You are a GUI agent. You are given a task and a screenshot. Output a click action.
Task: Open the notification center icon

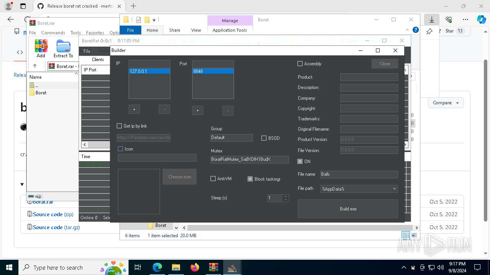click(477, 267)
